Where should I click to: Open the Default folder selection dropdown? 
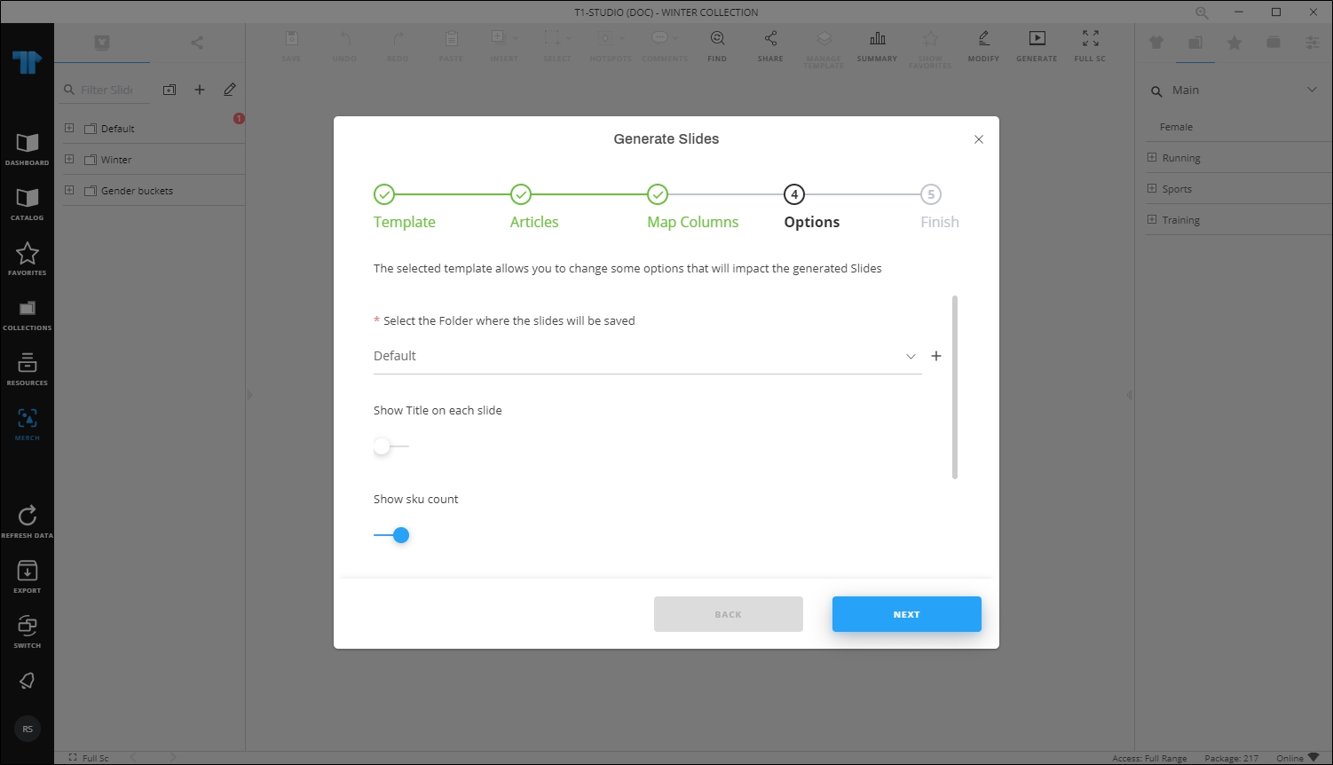910,356
